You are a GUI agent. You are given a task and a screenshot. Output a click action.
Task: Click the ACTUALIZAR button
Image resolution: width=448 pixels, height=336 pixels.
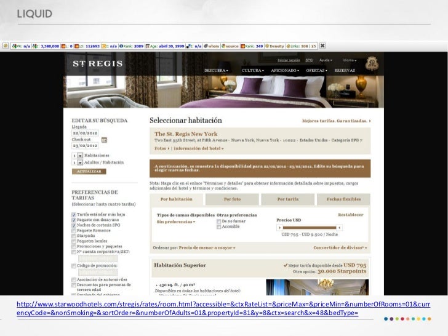click(x=89, y=172)
